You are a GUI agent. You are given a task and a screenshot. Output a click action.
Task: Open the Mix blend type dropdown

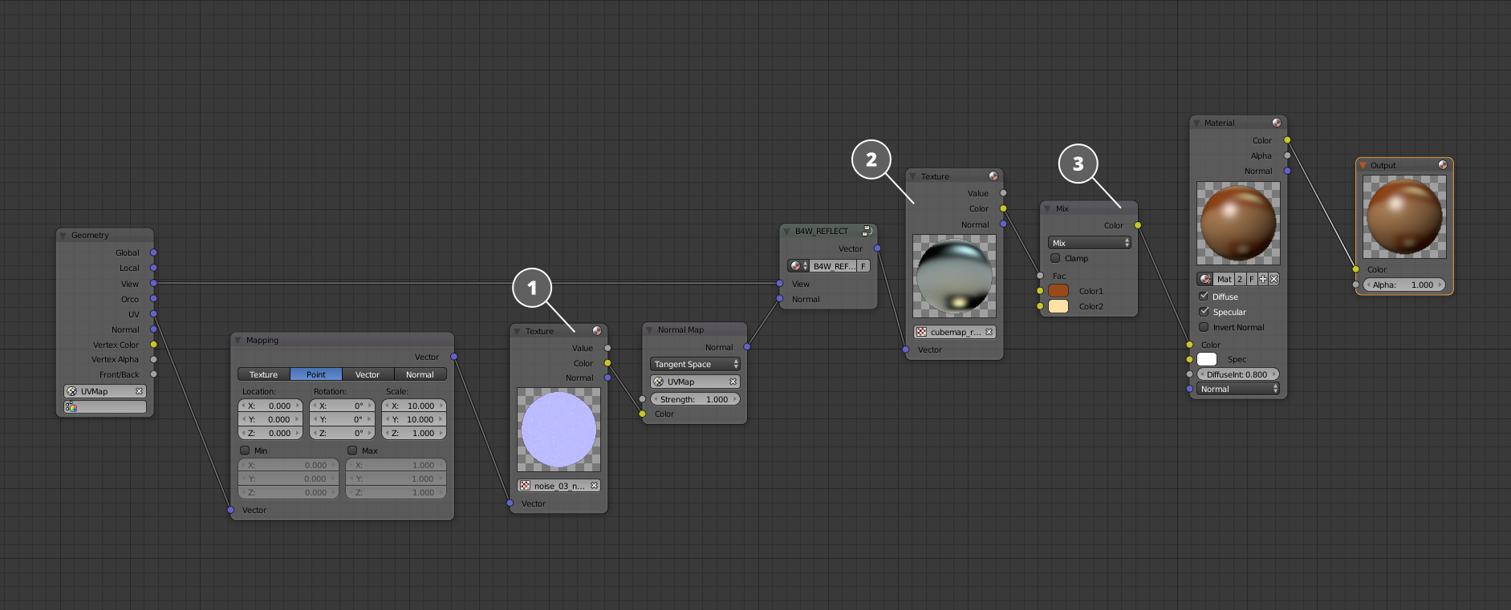coord(1089,243)
